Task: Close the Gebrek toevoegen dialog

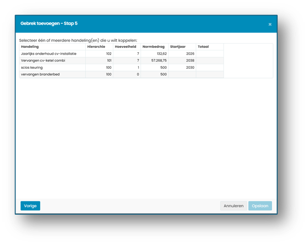Action: 270,24
